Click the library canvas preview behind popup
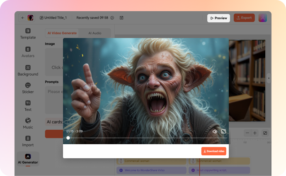 tap(247, 81)
